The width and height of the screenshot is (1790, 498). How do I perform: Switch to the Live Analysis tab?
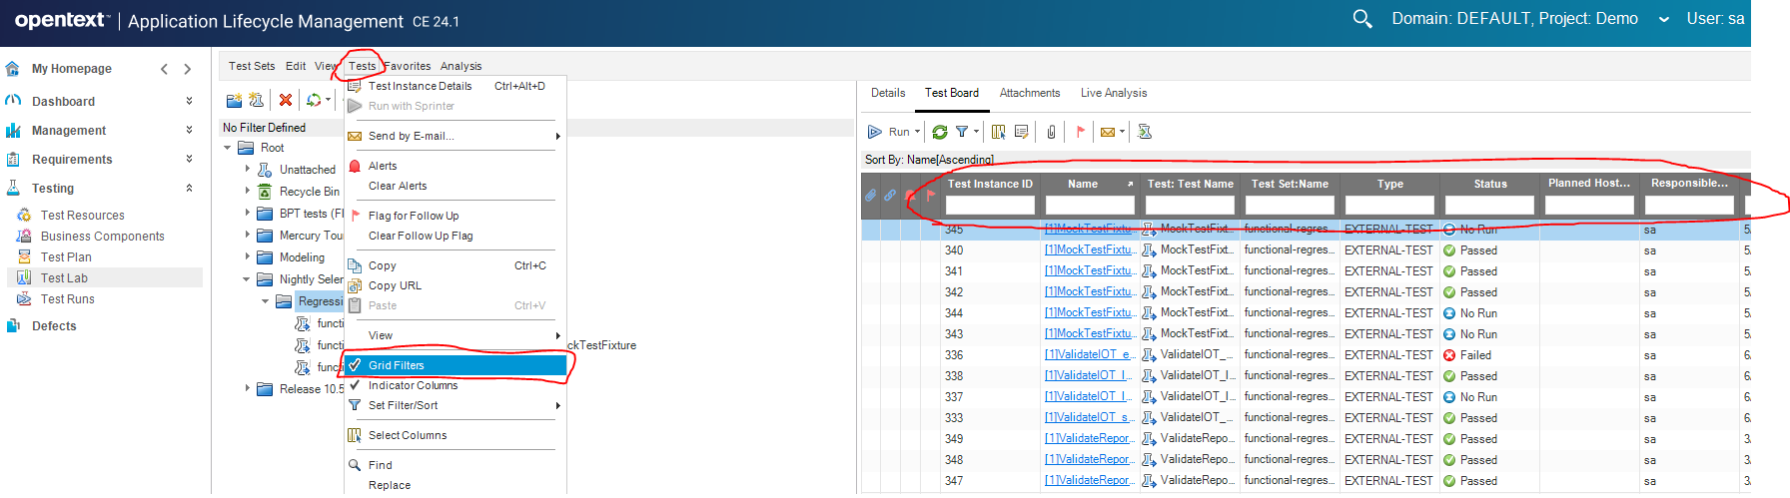pyautogui.click(x=1114, y=93)
